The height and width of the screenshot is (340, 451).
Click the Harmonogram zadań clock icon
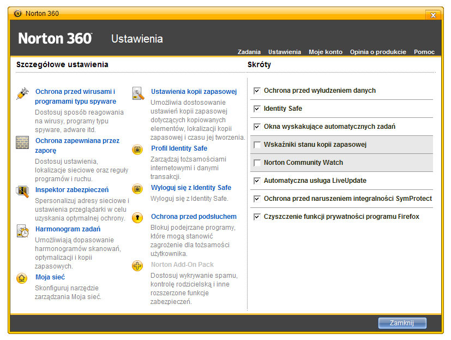pyautogui.click(x=22, y=231)
